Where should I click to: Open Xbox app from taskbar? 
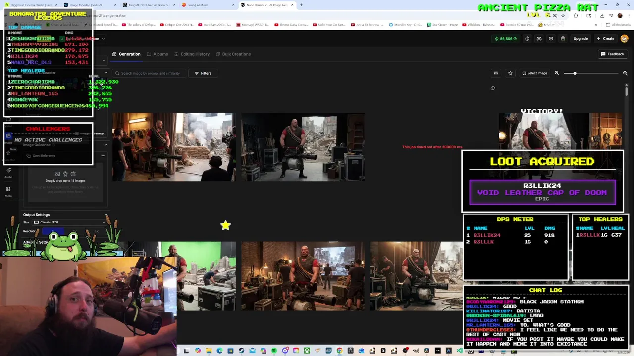(x=307, y=351)
